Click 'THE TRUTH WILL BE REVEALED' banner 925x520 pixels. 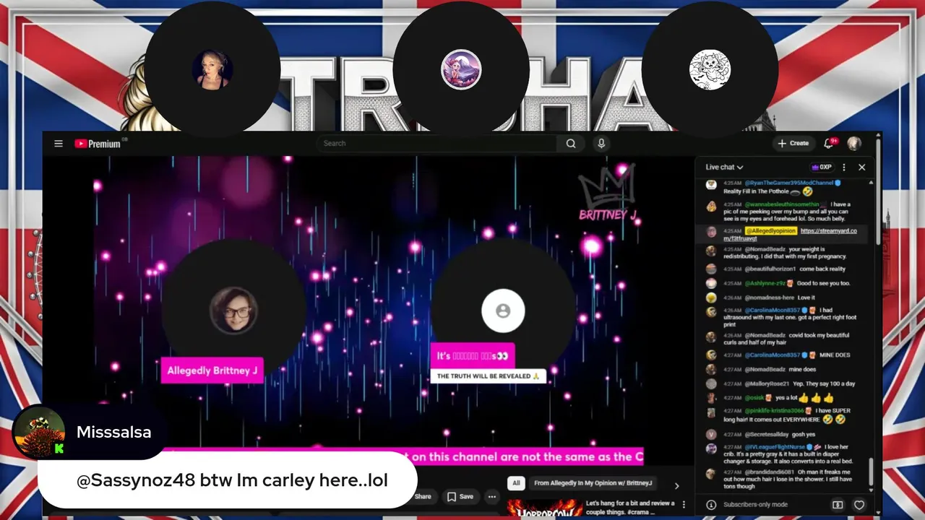[x=489, y=376]
